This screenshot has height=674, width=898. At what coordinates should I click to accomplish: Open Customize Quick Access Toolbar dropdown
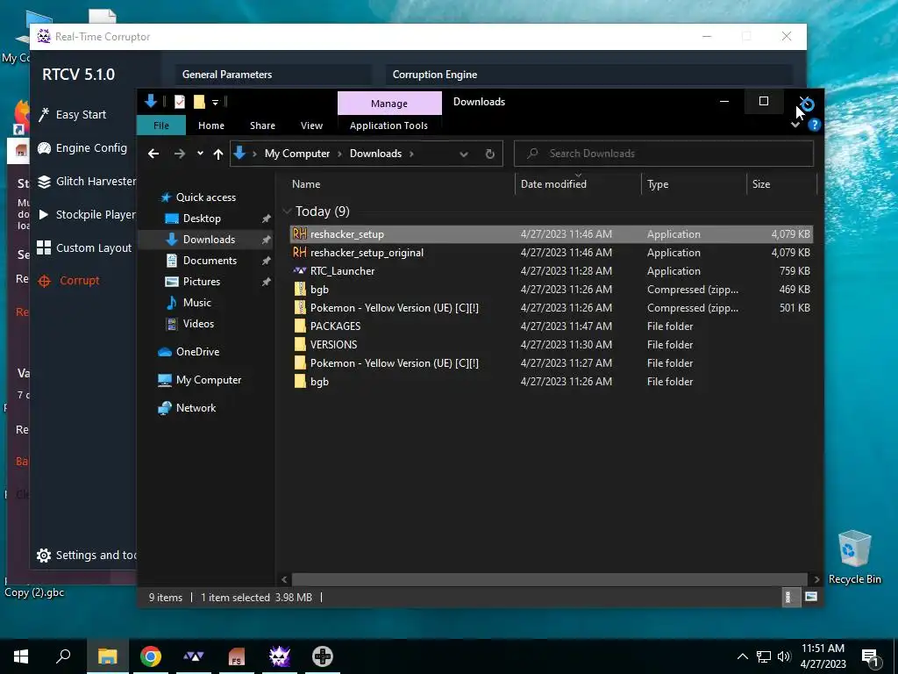click(216, 102)
